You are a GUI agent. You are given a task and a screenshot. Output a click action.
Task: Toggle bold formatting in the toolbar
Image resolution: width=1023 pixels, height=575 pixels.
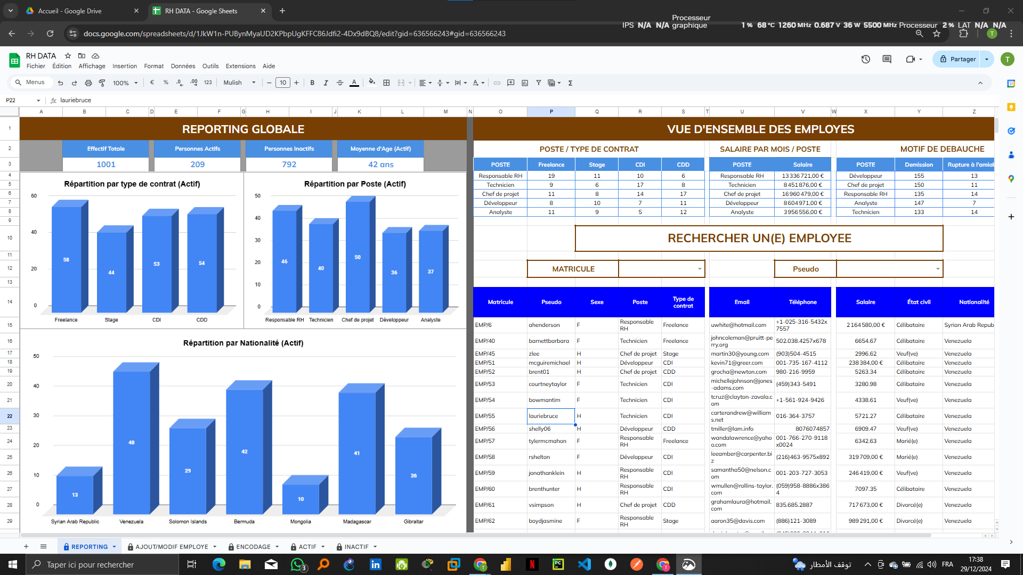pyautogui.click(x=312, y=83)
